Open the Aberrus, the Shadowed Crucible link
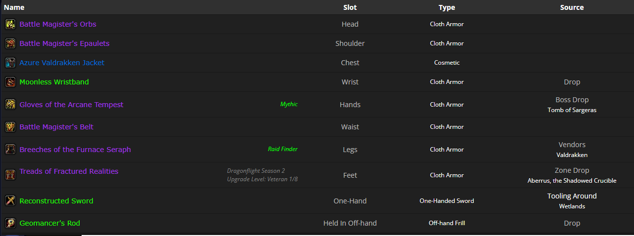This screenshot has width=634, height=236. click(x=572, y=181)
